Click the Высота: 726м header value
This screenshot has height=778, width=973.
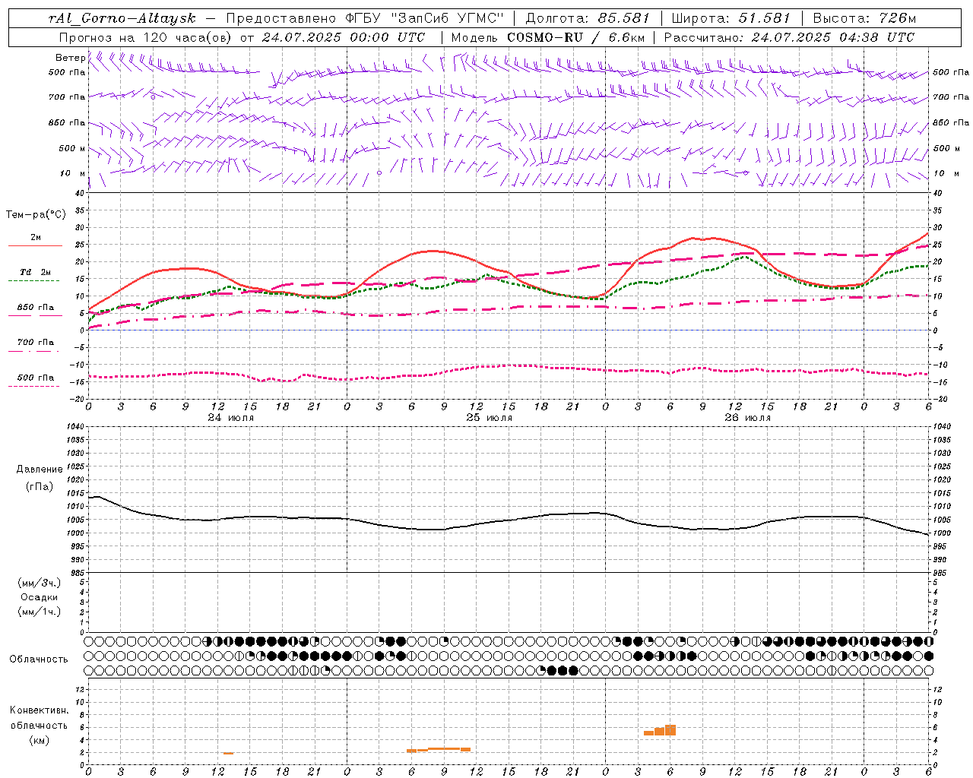(864, 18)
